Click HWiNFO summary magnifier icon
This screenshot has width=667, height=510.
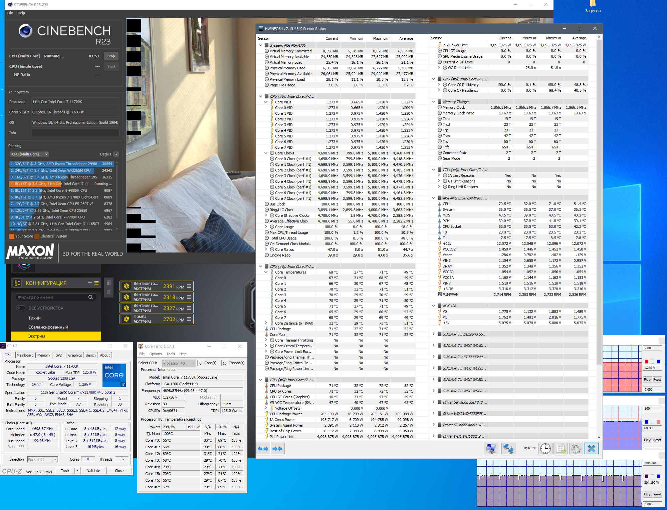coord(491,449)
